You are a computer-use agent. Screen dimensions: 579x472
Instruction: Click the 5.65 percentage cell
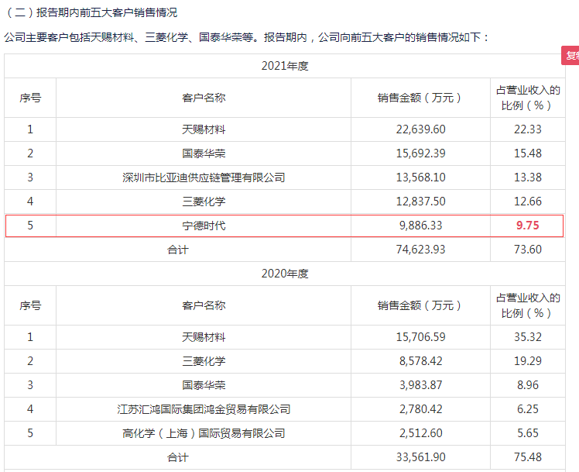[528, 433]
